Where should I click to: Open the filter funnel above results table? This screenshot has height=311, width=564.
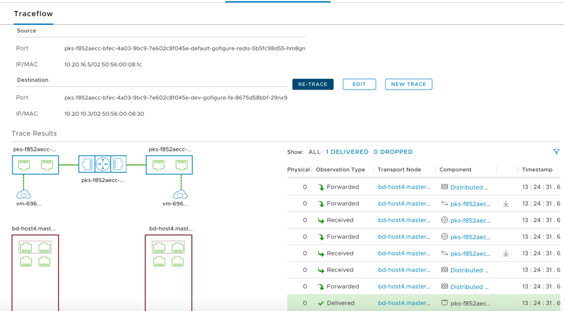[x=556, y=152]
